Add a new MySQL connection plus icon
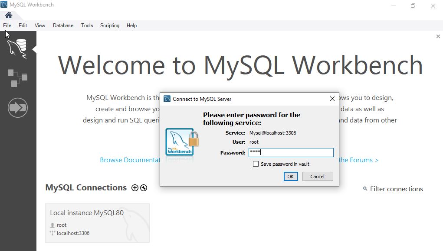443x251 pixels. click(135, 188)
